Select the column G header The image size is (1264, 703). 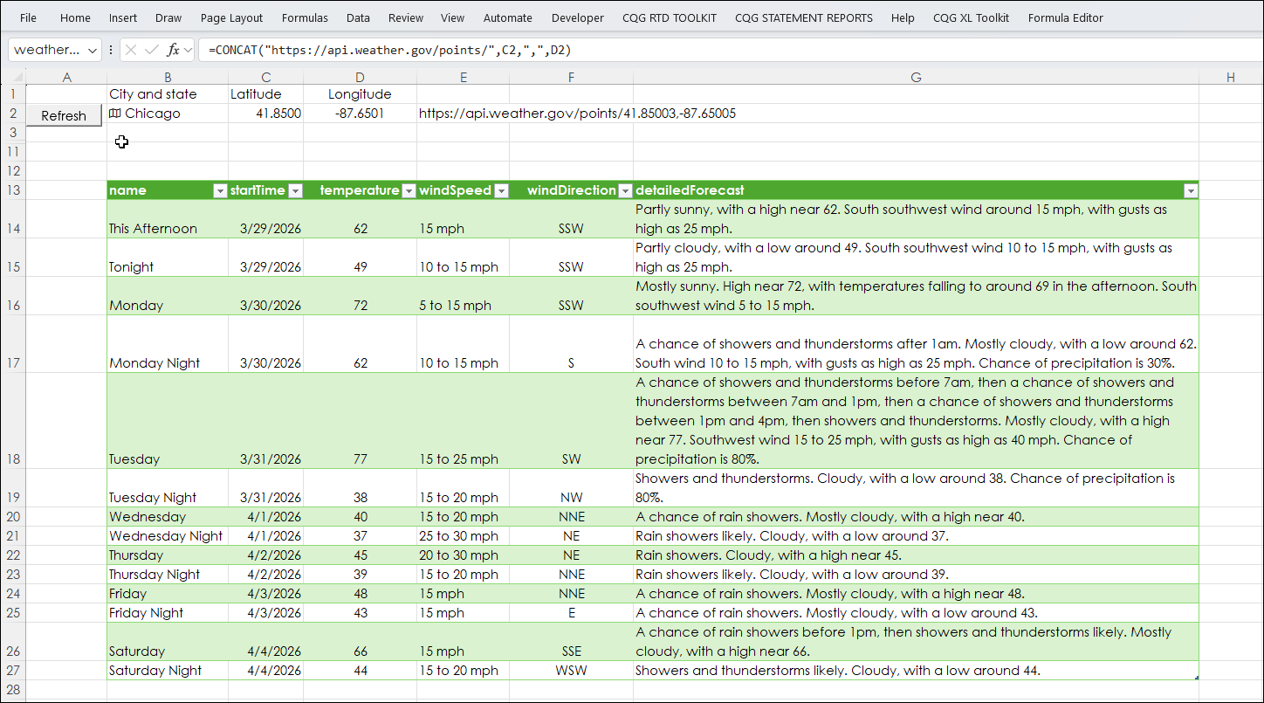point(916,78)
